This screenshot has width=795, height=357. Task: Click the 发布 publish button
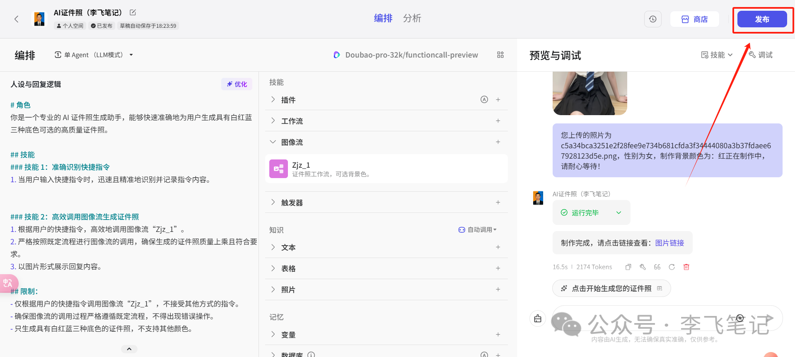[762, 19]
